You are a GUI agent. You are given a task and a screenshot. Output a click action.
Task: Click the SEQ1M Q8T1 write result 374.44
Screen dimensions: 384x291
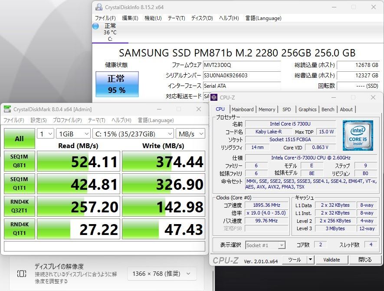tap(164, 161)
